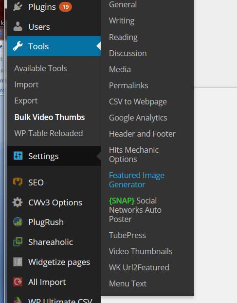This screenshot has height=303, width=237.
Task: Click the SEO Yoast icon
Action: (18, 182)
